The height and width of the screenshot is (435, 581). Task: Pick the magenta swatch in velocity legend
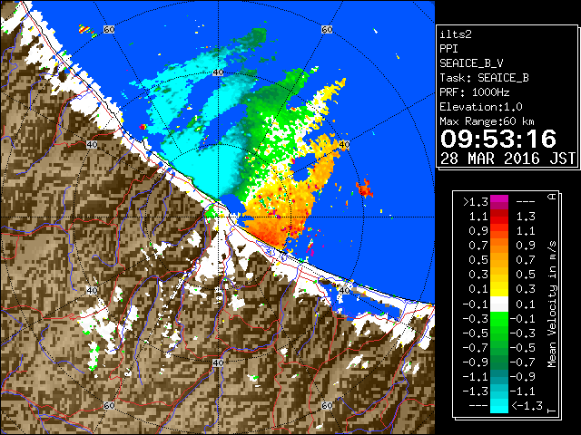pos(499,199)
